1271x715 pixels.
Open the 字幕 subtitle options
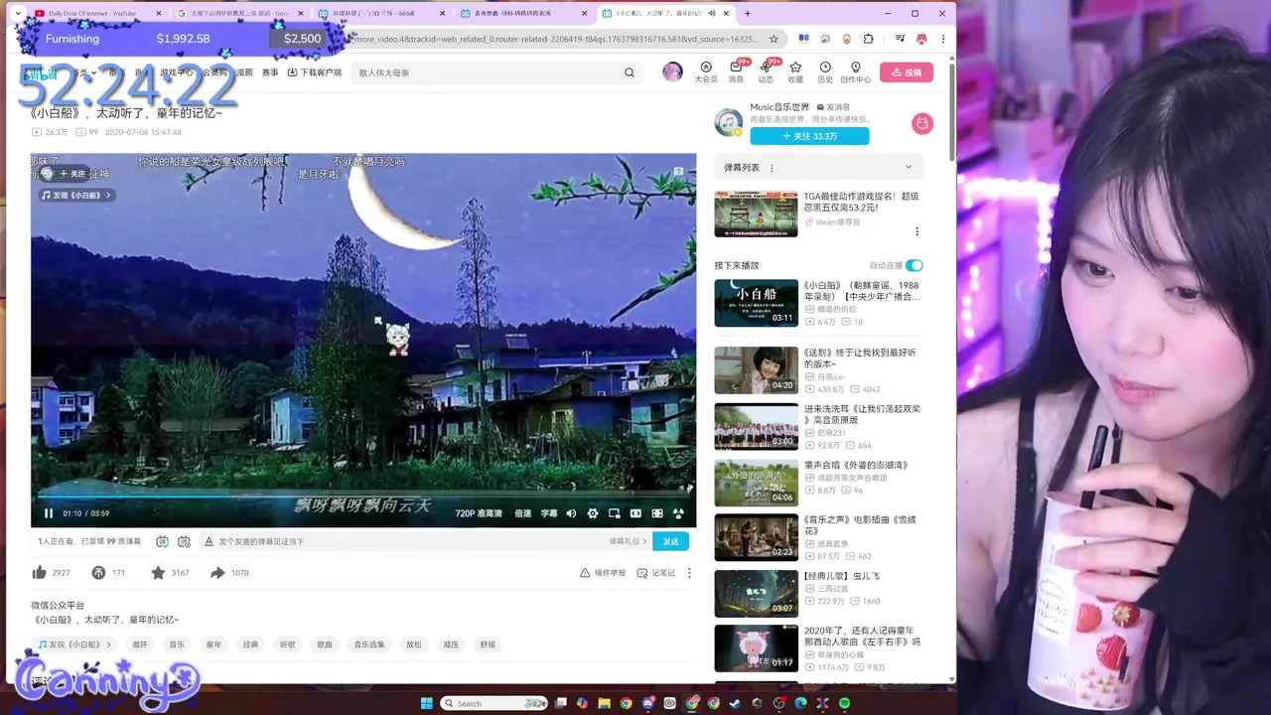549,513
